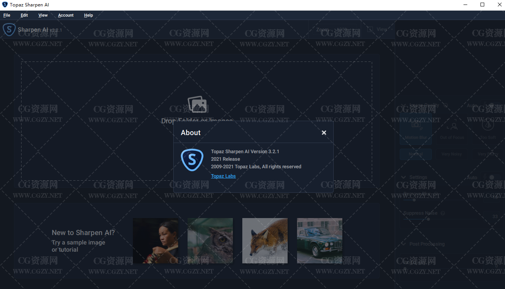Collapse the Settings section chevron
Viewport: 505px width, 289px height.
tap(403, 177)
